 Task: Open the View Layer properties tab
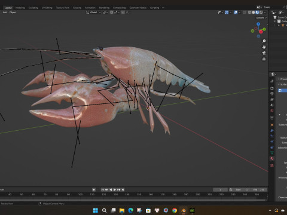(272, 99)
